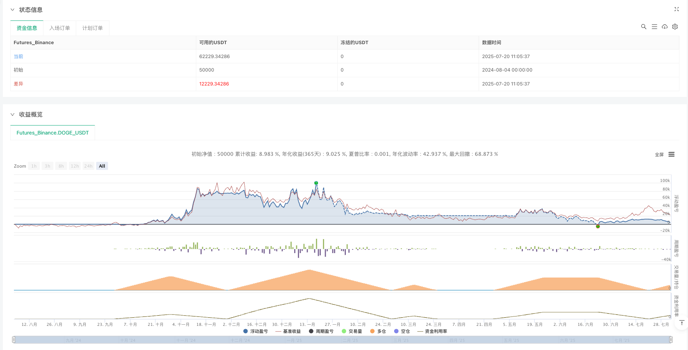Click the 当前 row link in table
Screen dimensions: 688x350
[18, 56]
